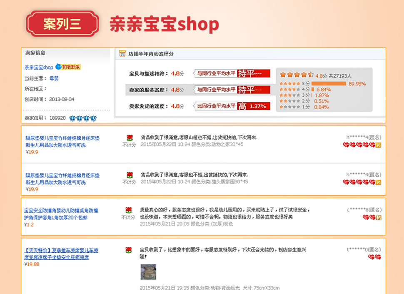
Task: Click review date 2015年05月21日 19:35
Action: tap(164, 288)
